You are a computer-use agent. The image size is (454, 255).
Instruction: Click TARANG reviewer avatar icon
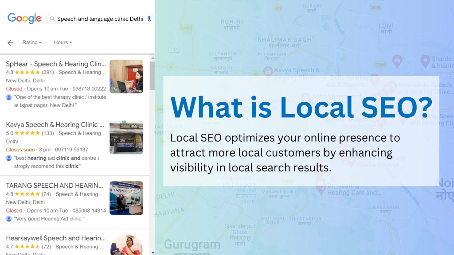point(9,219)
